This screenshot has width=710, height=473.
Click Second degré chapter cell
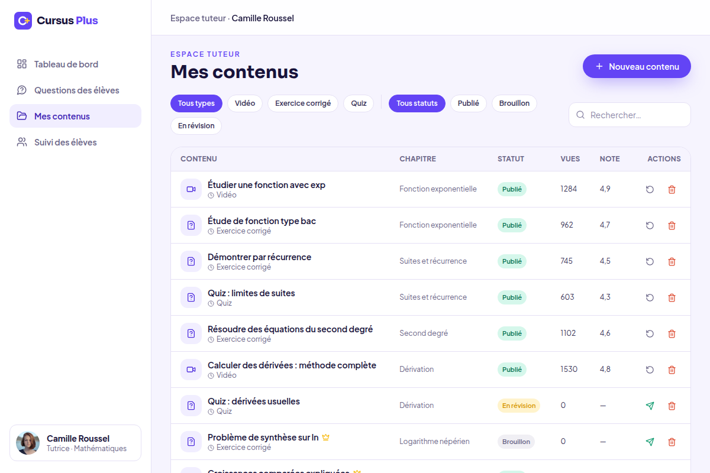(424, 333)
